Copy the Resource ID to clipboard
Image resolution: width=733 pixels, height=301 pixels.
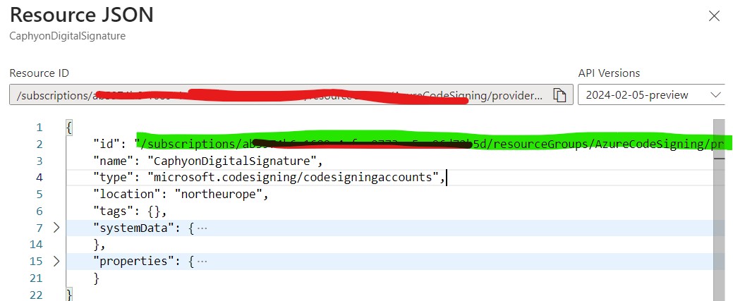coord(559,94)
